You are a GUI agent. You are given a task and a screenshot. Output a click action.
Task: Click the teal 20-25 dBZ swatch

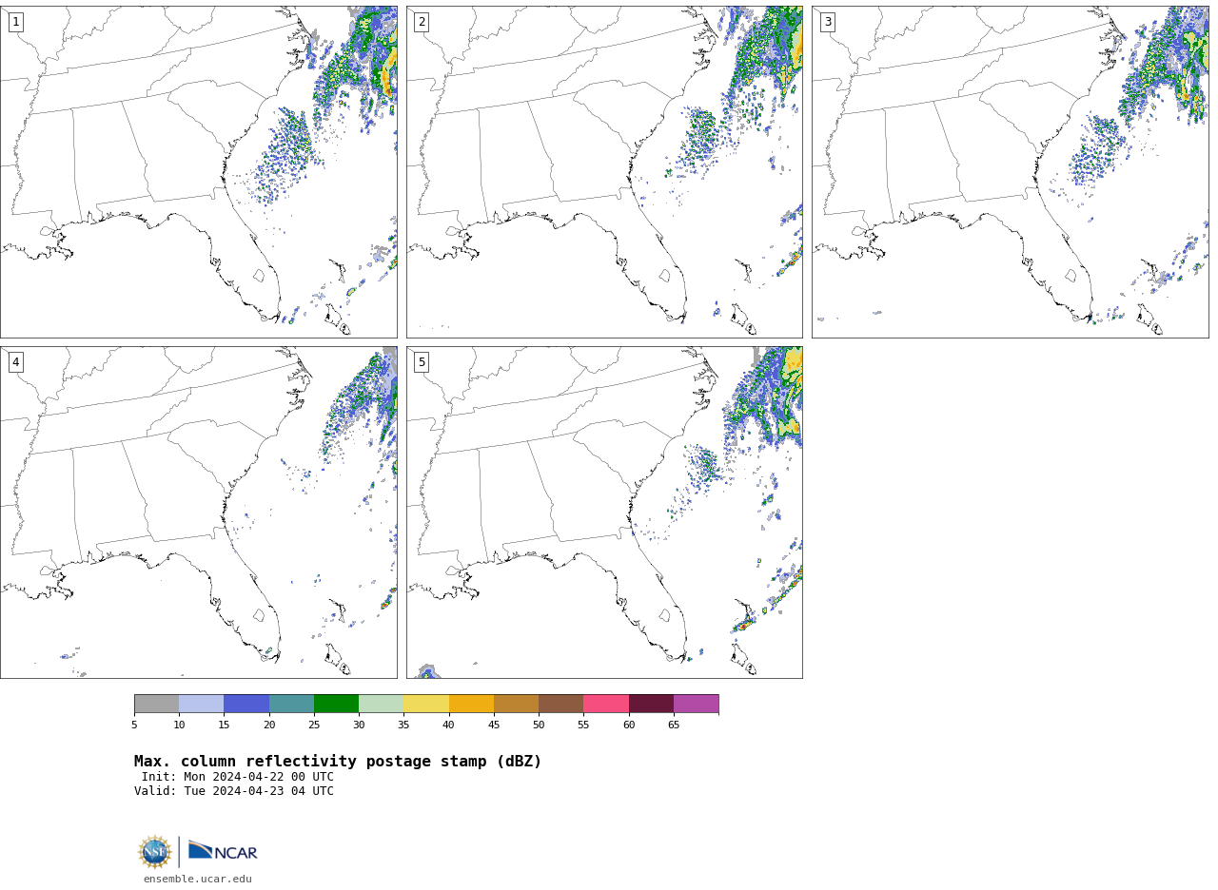click(292, 704)
